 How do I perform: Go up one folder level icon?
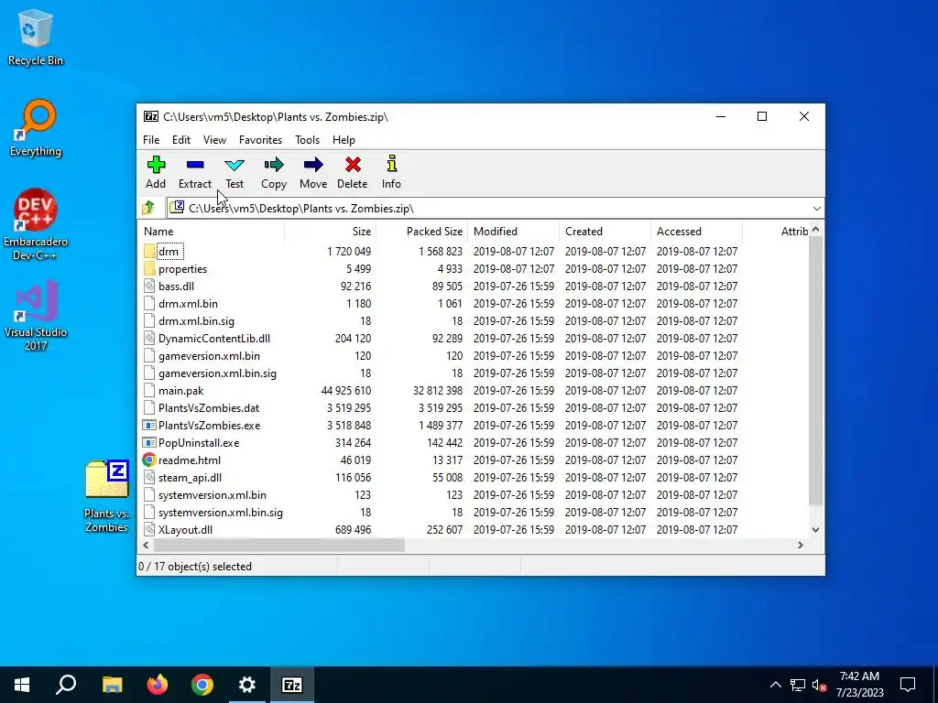148,208
